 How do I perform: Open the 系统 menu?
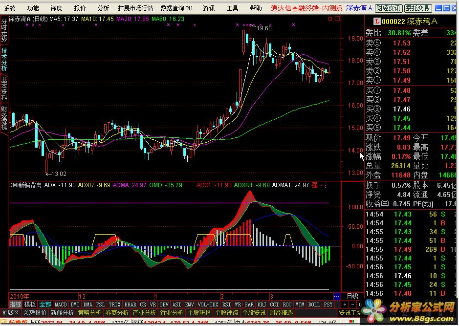9,8
